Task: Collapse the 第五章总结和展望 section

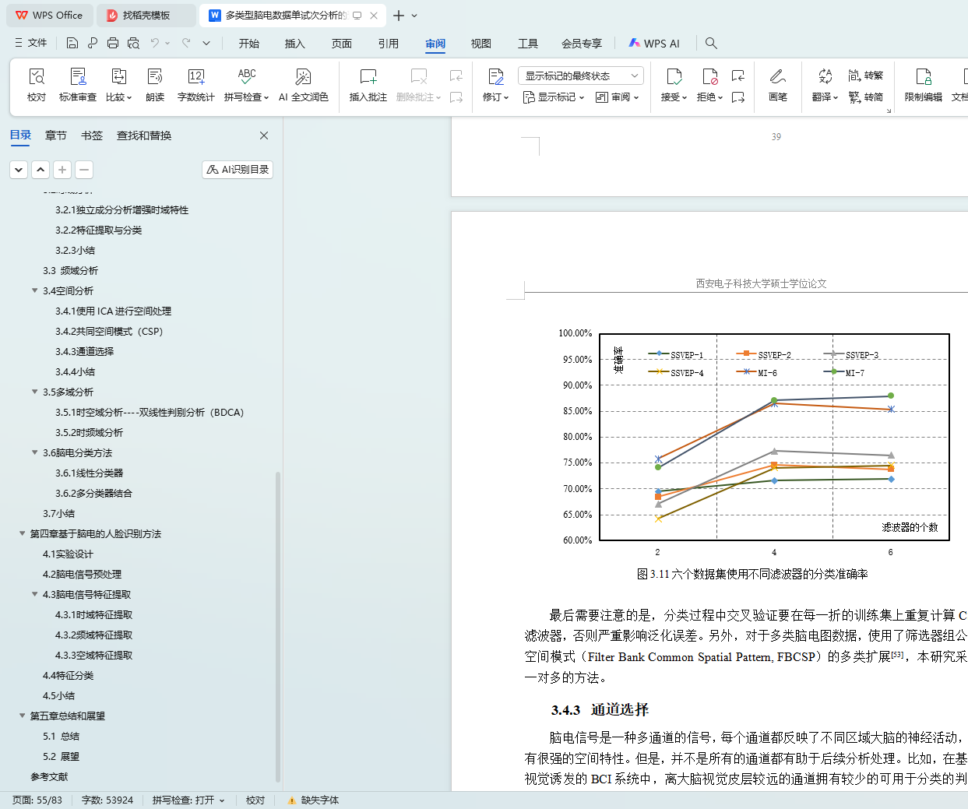Action: (x=22, y=716)
